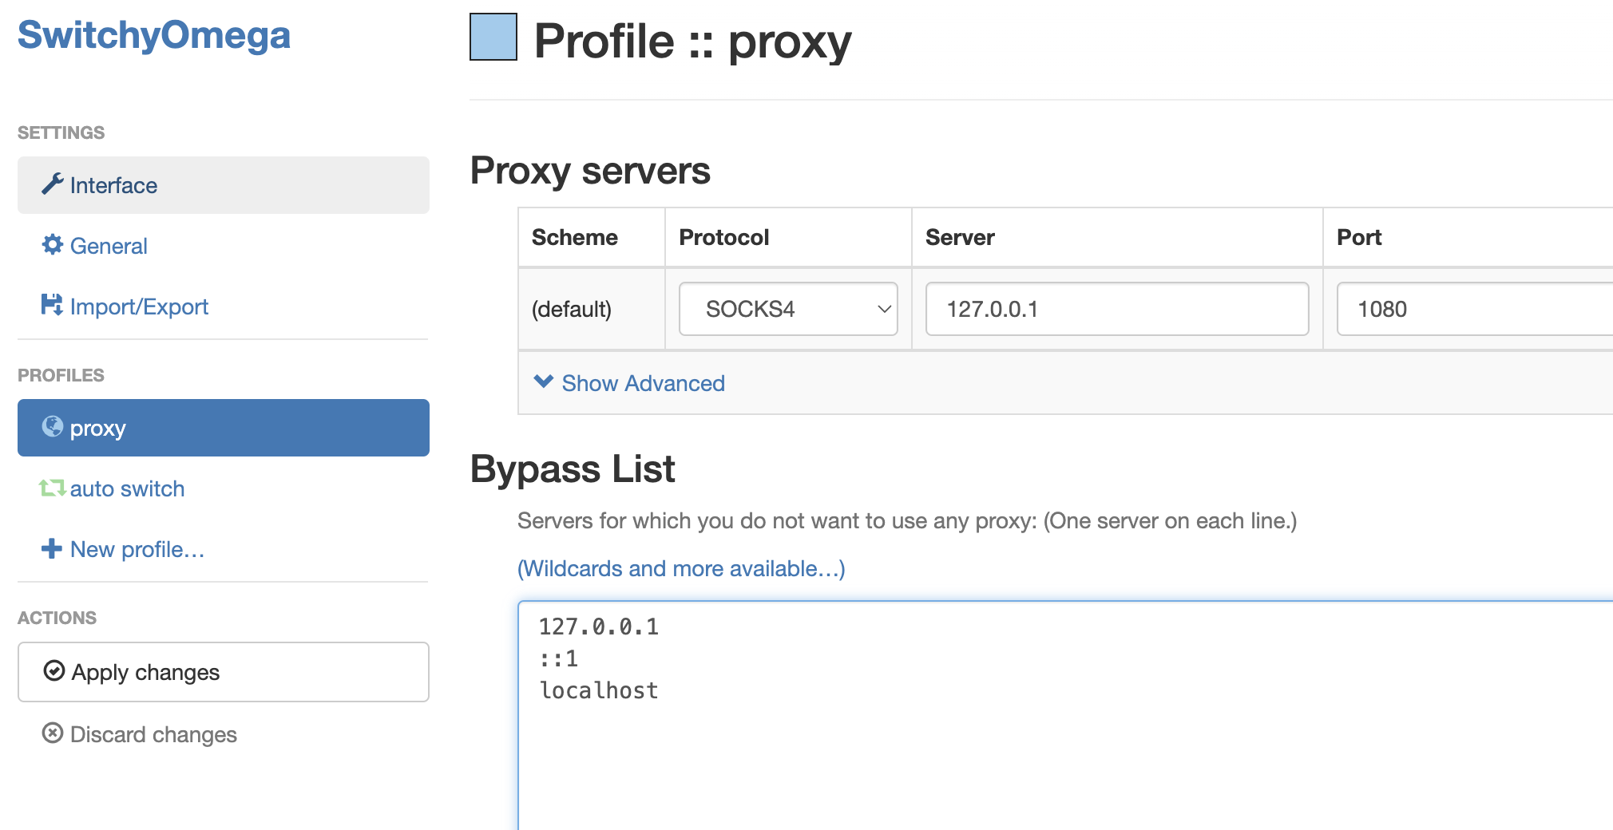
Task: Click the checkmark circle Apply changes icon
Action: point(54,670)
